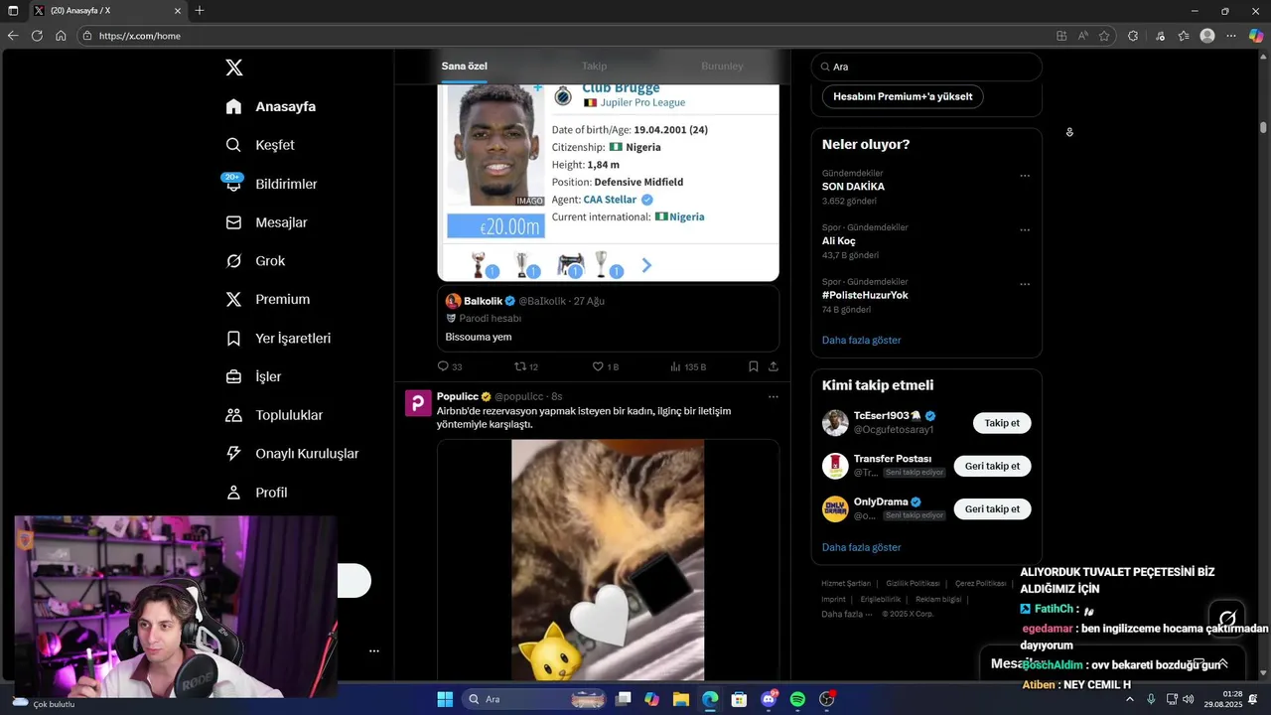Screen dimensions: 1271x715
Task: Switch to Burunley tab
Action: click(x=722, y=66)
